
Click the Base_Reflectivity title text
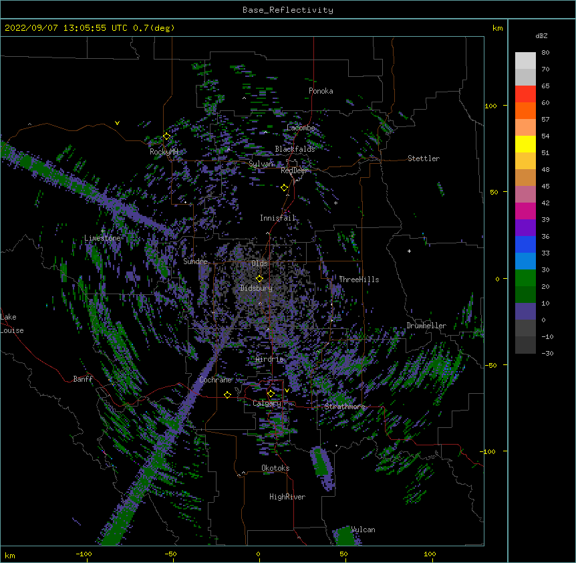point(288,10)
